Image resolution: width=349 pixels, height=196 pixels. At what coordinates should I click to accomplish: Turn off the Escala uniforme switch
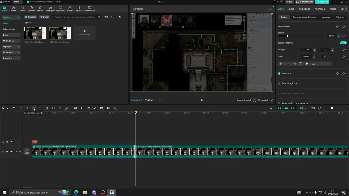coord(343,43)
